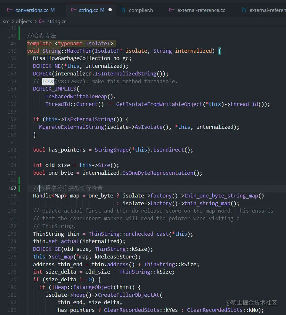This screenshot has height=315, width=286.
Task: Click the C++ icon of conversions.cc tab
Action: point(10,10)
